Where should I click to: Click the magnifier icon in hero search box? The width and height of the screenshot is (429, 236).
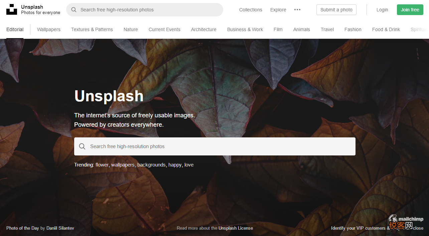[x=82, y=146]
